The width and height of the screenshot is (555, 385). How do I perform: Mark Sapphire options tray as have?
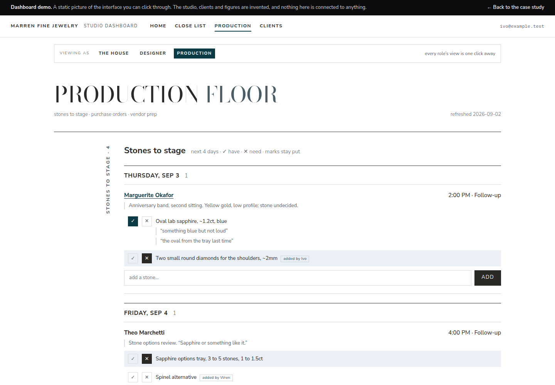tap(133, 359)
